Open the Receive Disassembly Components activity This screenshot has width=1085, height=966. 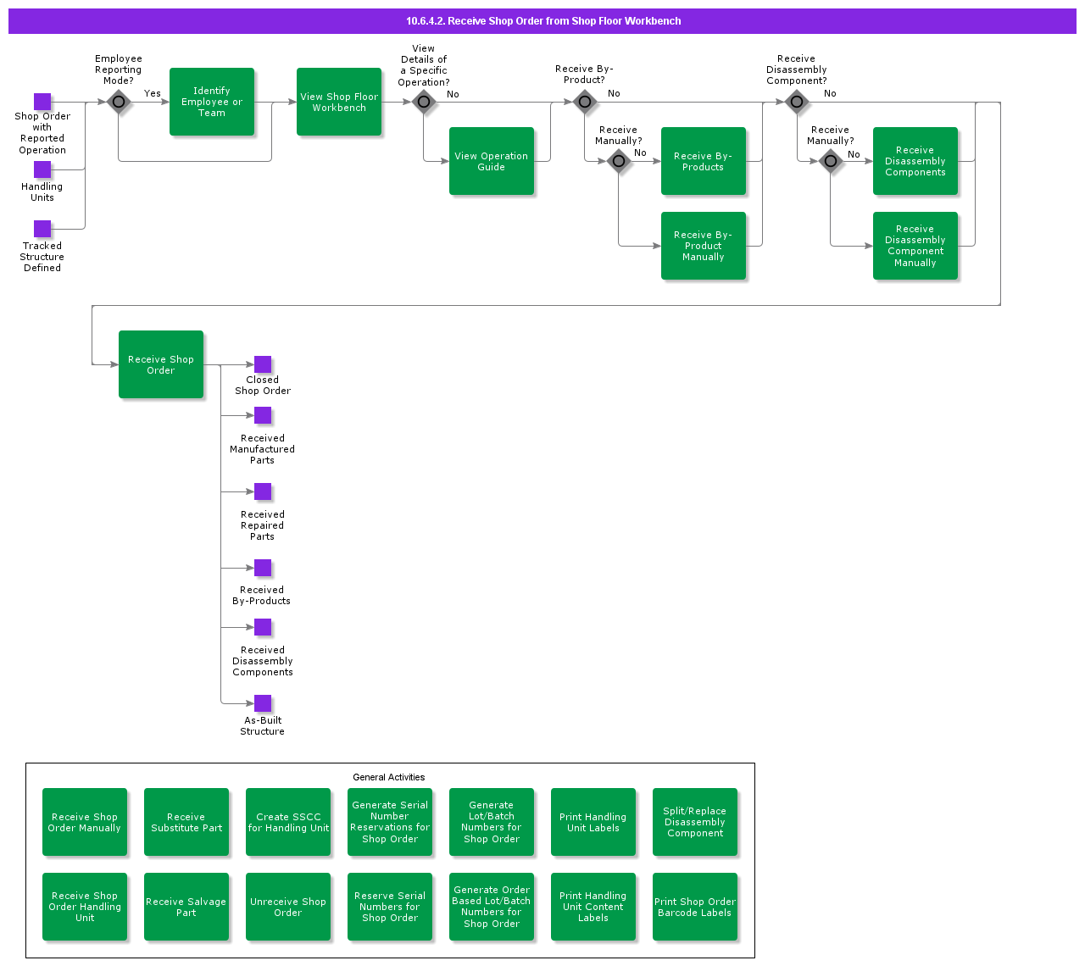coord(915,161)
